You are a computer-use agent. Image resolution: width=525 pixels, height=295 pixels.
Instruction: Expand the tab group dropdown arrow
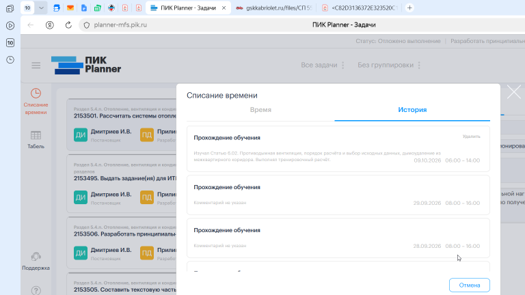coord(41,8)
